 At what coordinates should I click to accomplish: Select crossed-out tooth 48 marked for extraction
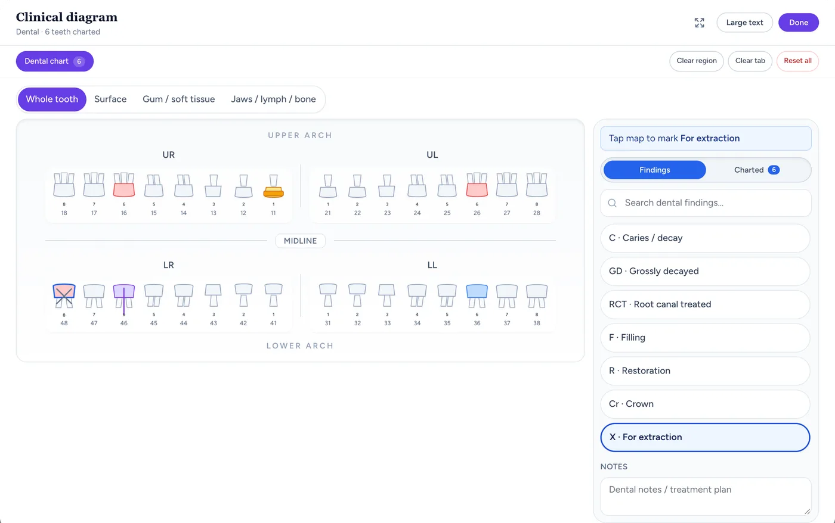click(x=64, y=295)
